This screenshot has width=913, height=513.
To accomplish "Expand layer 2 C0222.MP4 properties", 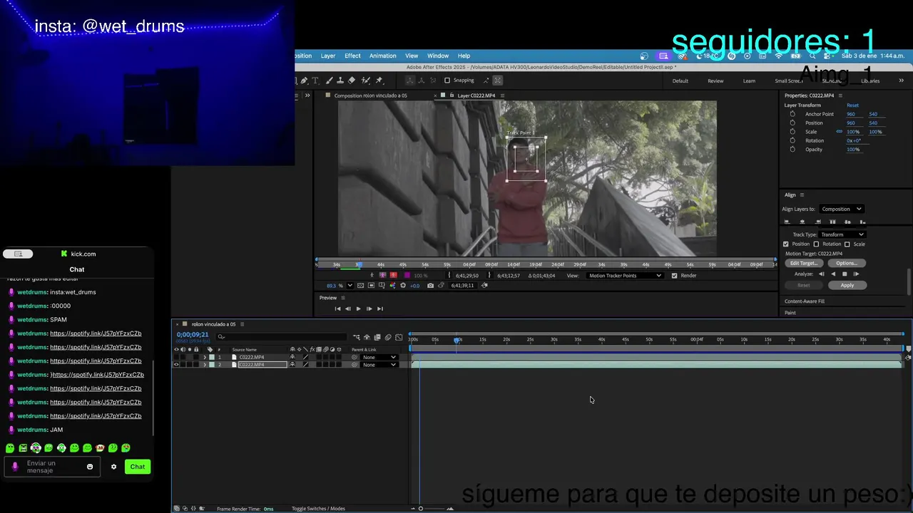I will coord(205,364).
